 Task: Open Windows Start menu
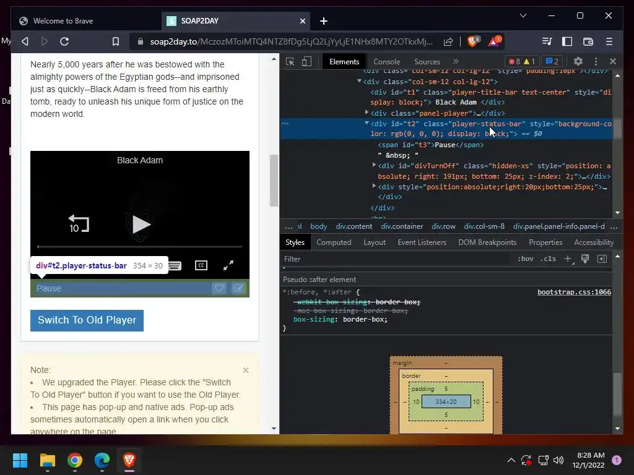(x=20, y=460)
